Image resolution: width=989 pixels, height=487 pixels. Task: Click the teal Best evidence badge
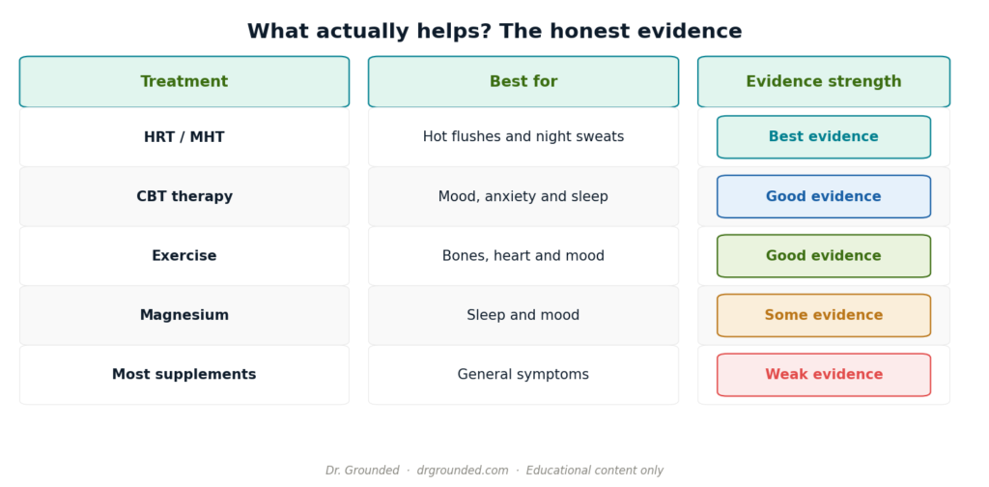pyautogui.click(x=824, y=137)
